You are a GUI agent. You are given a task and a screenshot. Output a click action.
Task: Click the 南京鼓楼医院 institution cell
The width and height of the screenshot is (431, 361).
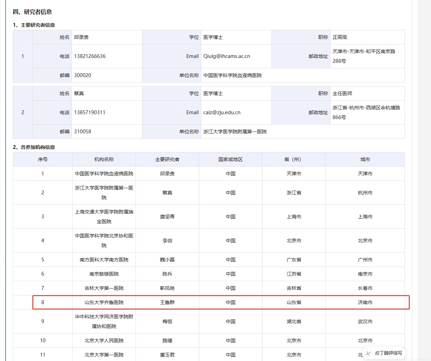pyautogui.click(x=104, y=274)
